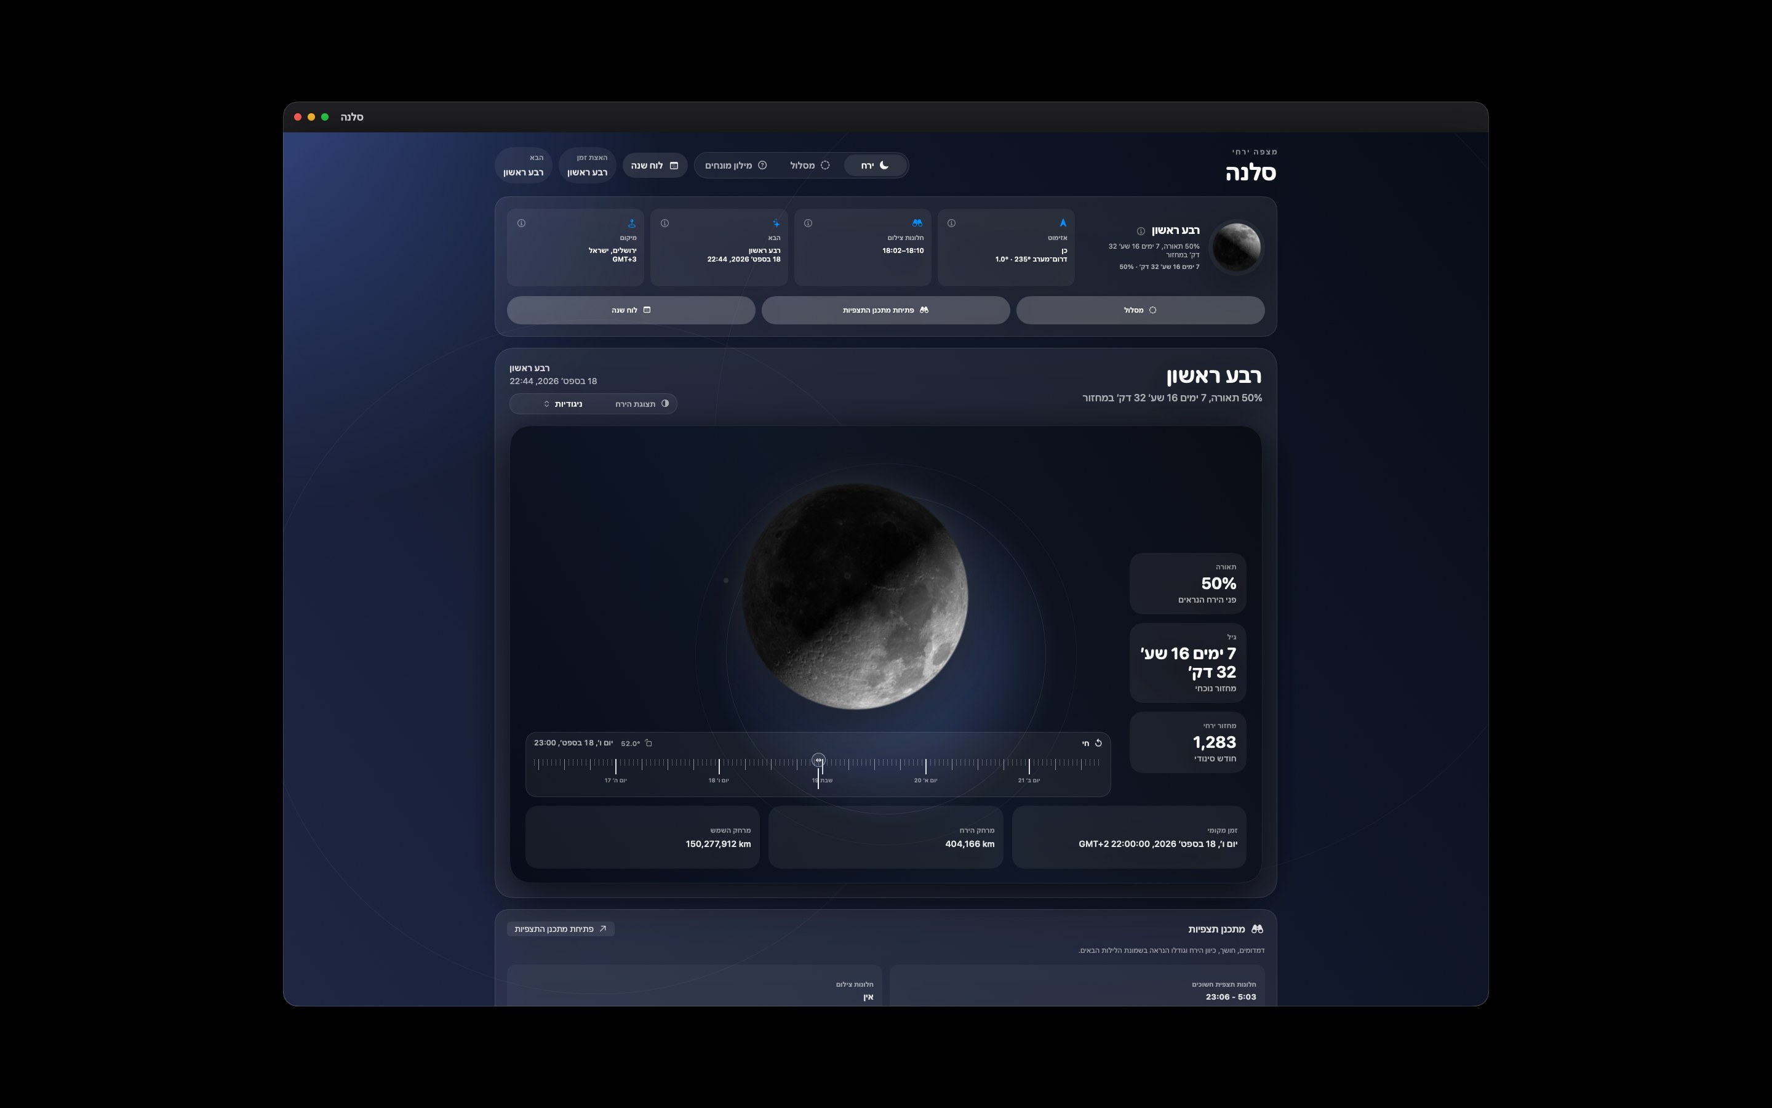
Task: Click info icon beside רבע ראשון summary title
Action: pos(1140,231)
